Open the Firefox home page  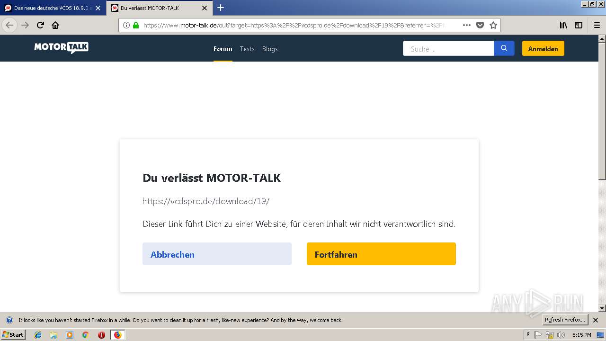(55, 25)
